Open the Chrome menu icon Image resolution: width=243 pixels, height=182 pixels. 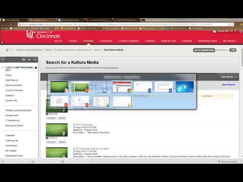(x=241, y=24)
